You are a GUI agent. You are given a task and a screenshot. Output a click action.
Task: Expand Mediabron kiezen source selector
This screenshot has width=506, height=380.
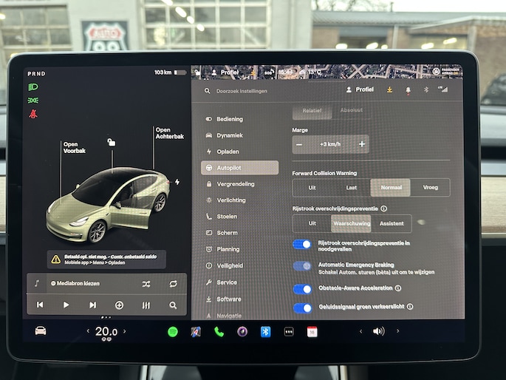(78, 283)
